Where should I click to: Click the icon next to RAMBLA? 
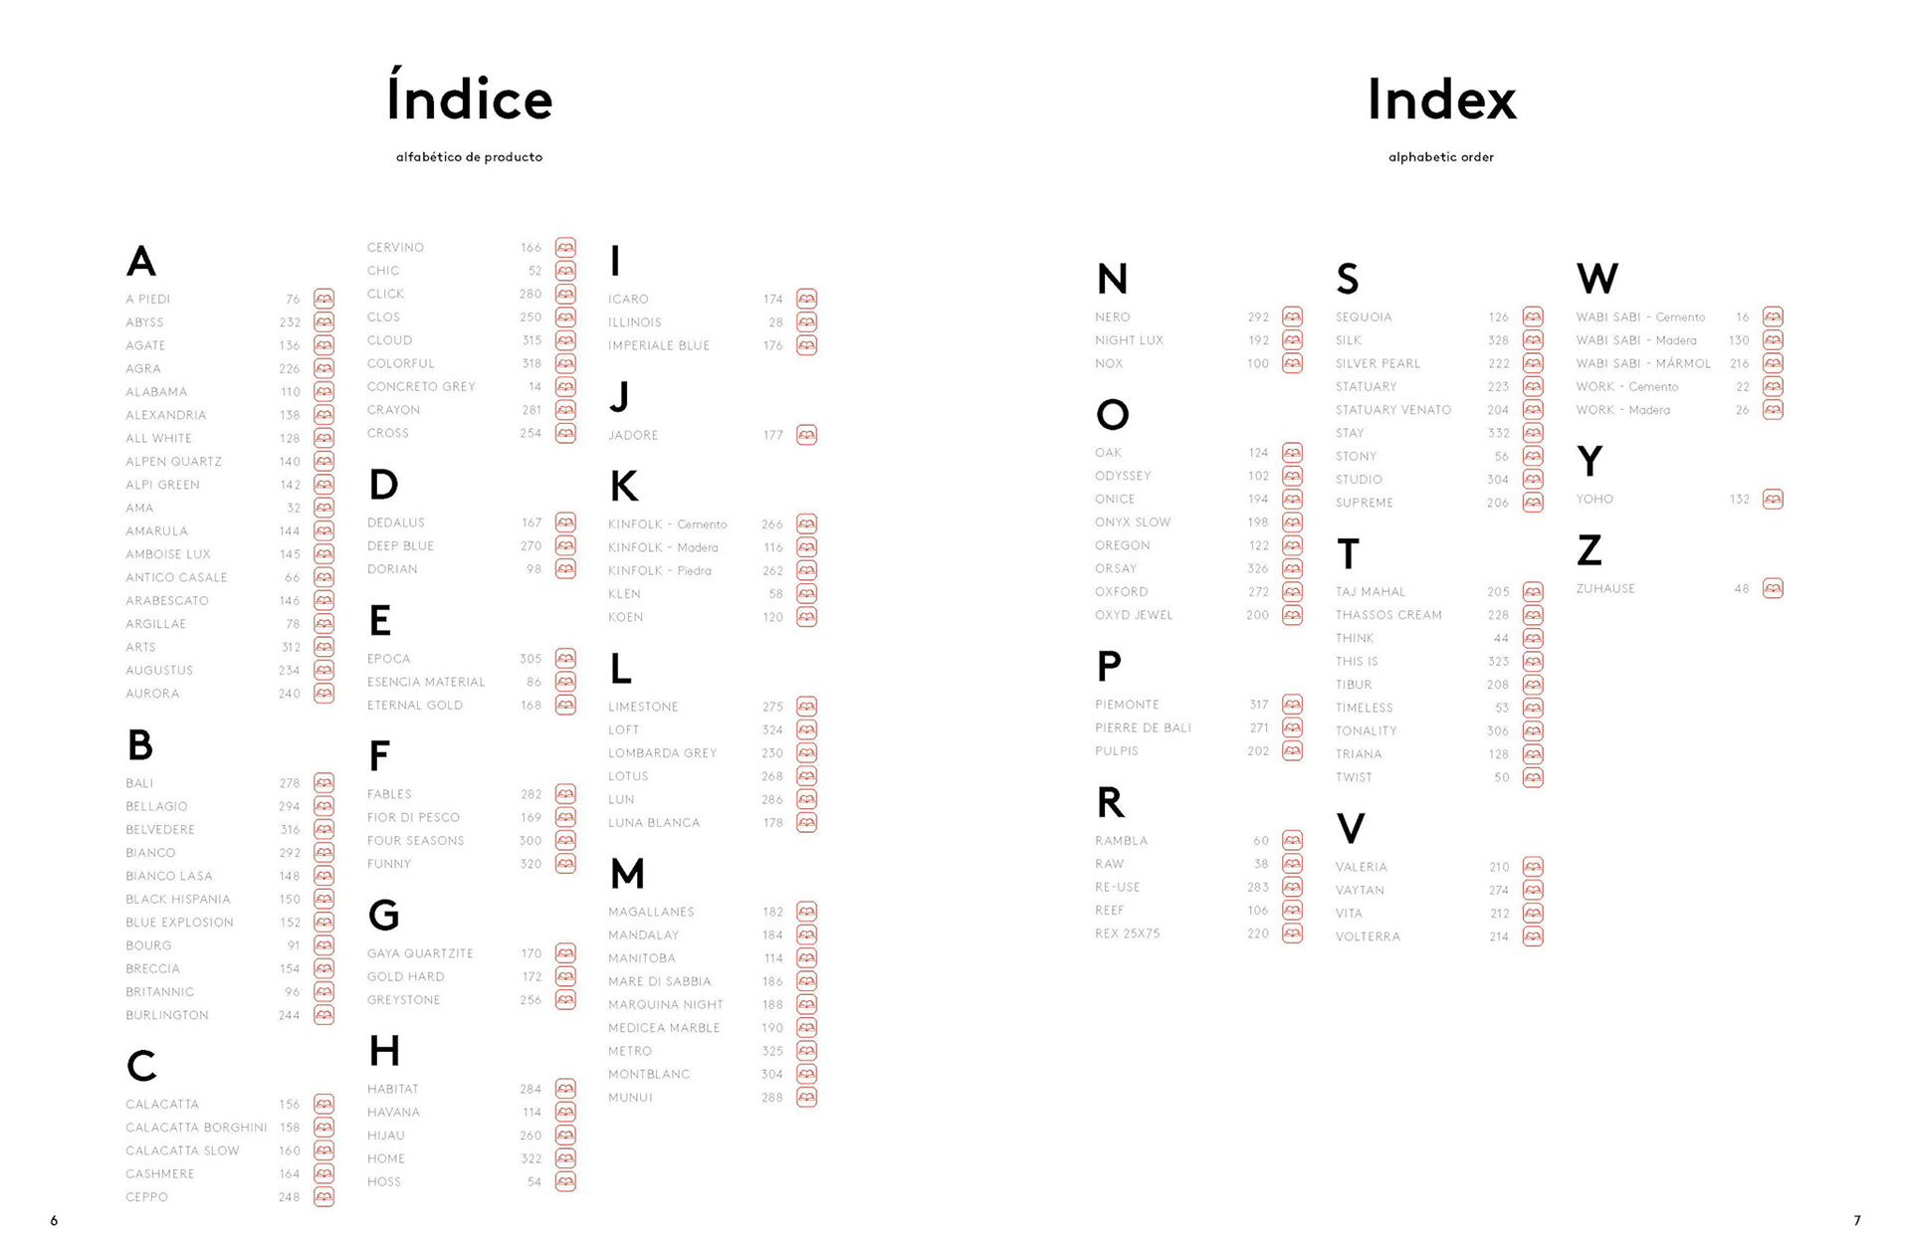[x=1292, y=841]
